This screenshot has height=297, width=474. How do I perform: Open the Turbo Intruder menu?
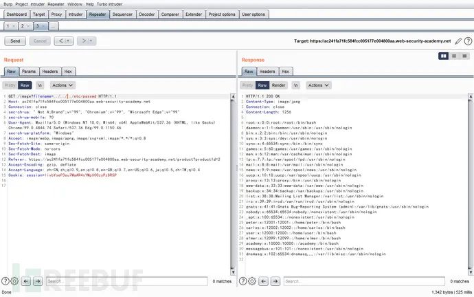point(109,4)
